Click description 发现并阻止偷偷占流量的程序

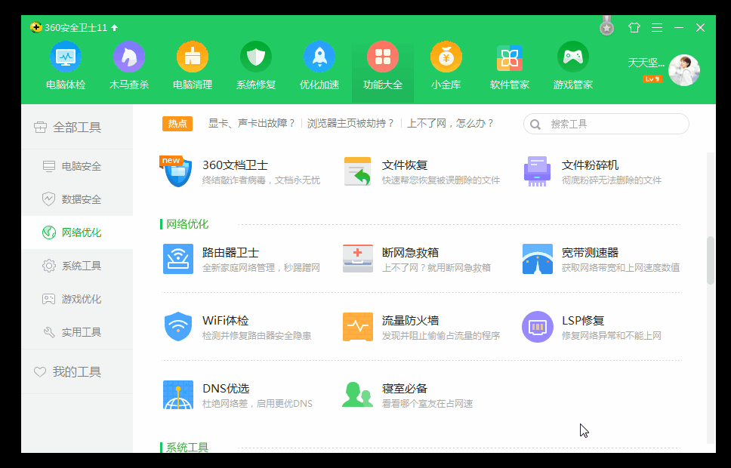coord(440,336)
